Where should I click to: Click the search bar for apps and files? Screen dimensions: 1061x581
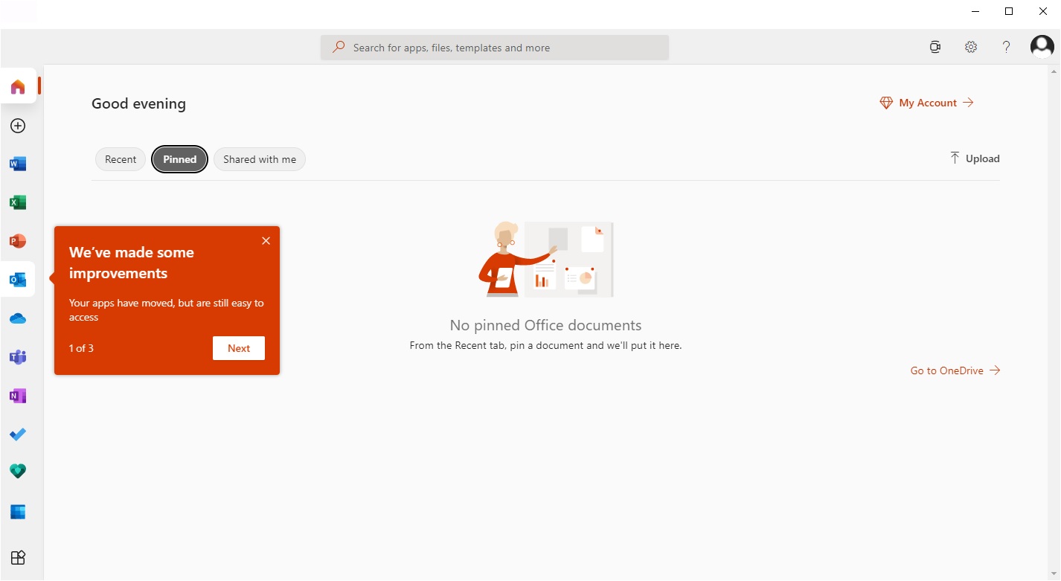pyautogui.click(x=494, y=47)
